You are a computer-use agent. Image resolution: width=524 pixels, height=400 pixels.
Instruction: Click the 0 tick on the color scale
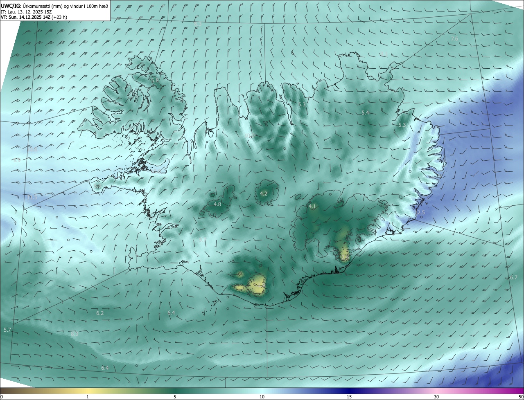[2, 397]
